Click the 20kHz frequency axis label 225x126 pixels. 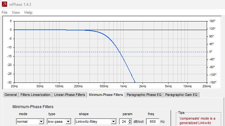click(207, 86)
